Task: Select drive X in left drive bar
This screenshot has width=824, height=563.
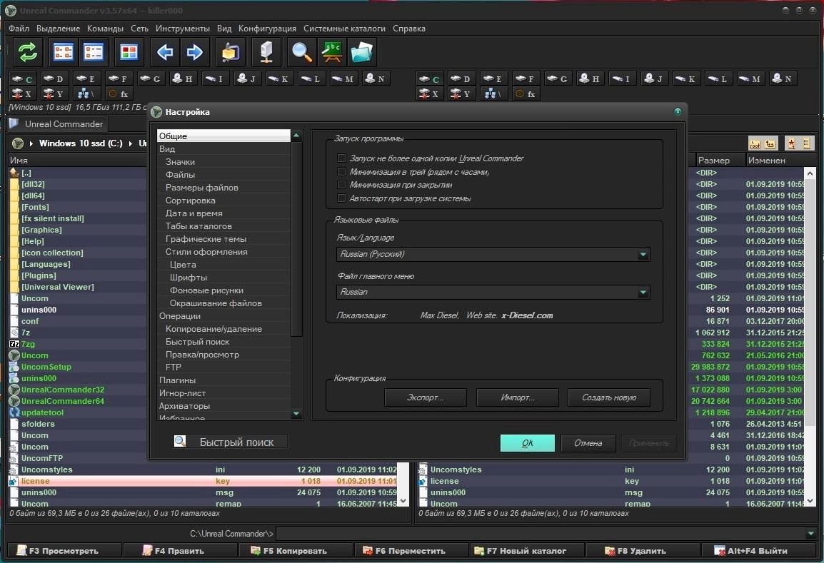Action: 22,94
